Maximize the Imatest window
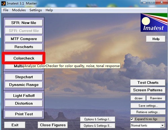Screen dimensions: 168x130 click(152, 2)
